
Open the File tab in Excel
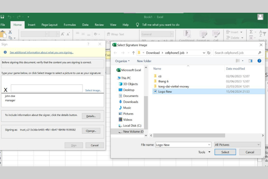click(3, 25)
